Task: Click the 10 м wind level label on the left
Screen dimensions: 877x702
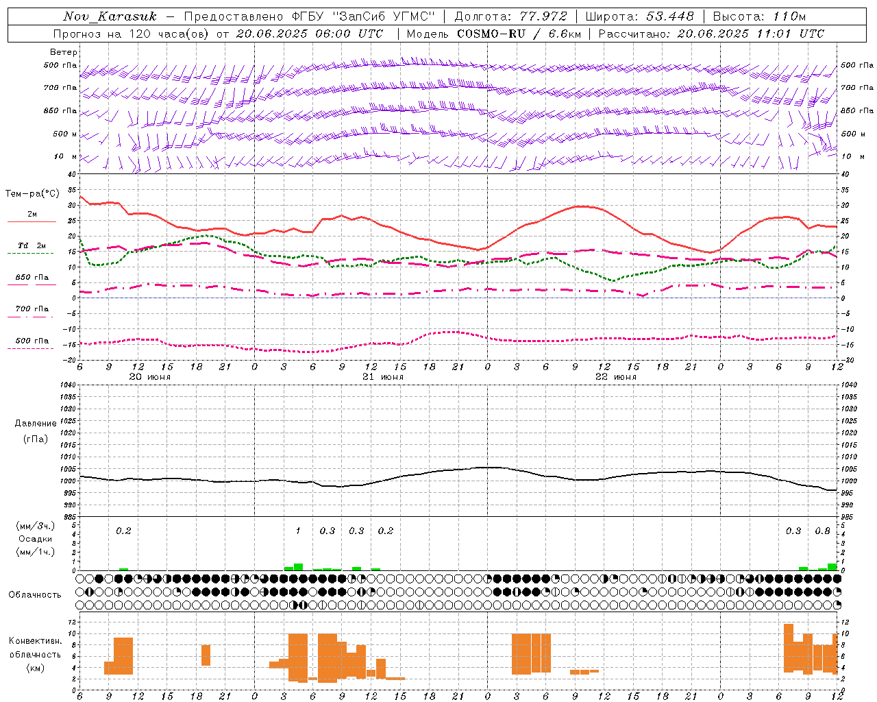Action: [x=66, y=156]
